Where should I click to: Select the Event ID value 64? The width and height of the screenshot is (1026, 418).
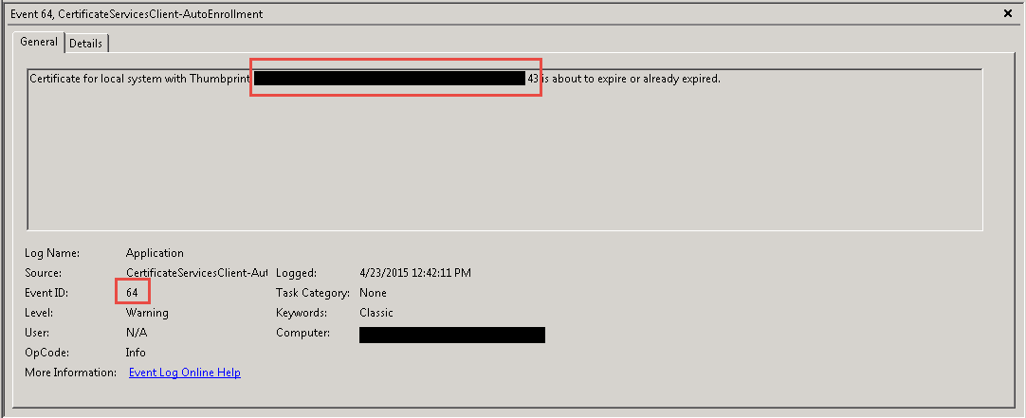click(x=132, y=292)
